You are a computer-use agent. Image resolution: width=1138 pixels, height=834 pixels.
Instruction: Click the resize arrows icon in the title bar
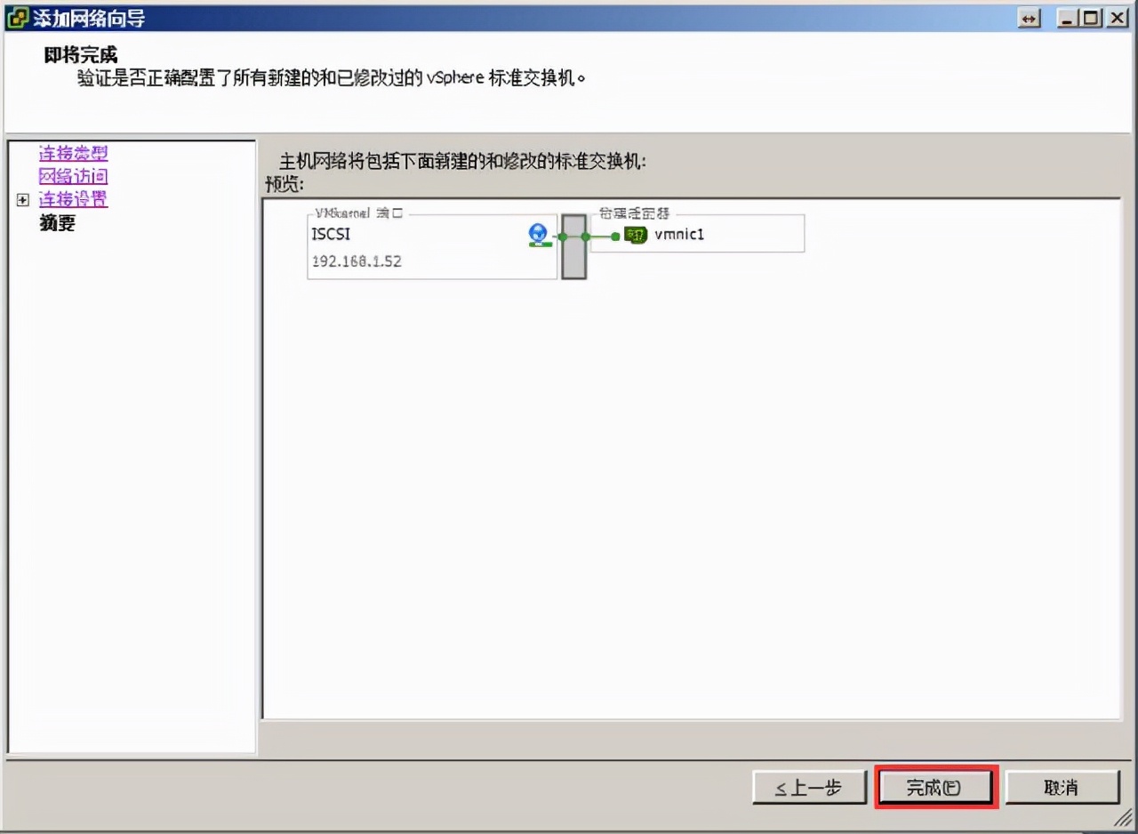pyautogui.click(x=1029, y=17)
